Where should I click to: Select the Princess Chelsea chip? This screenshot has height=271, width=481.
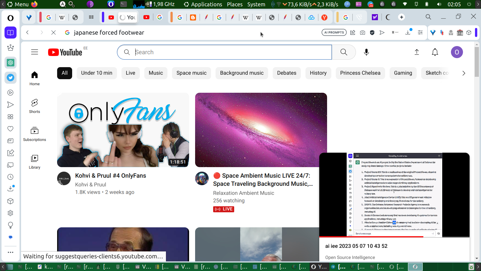pos(360,73)
